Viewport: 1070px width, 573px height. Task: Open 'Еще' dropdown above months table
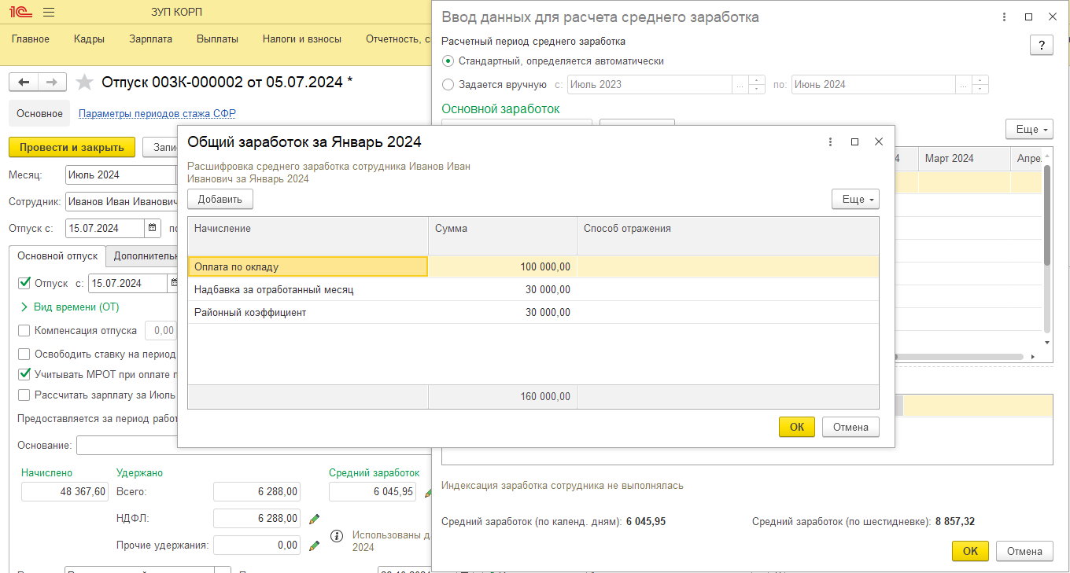point(1028,130)
